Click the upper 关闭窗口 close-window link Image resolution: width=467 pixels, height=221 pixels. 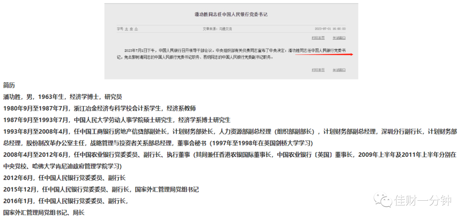pos(339,38)
